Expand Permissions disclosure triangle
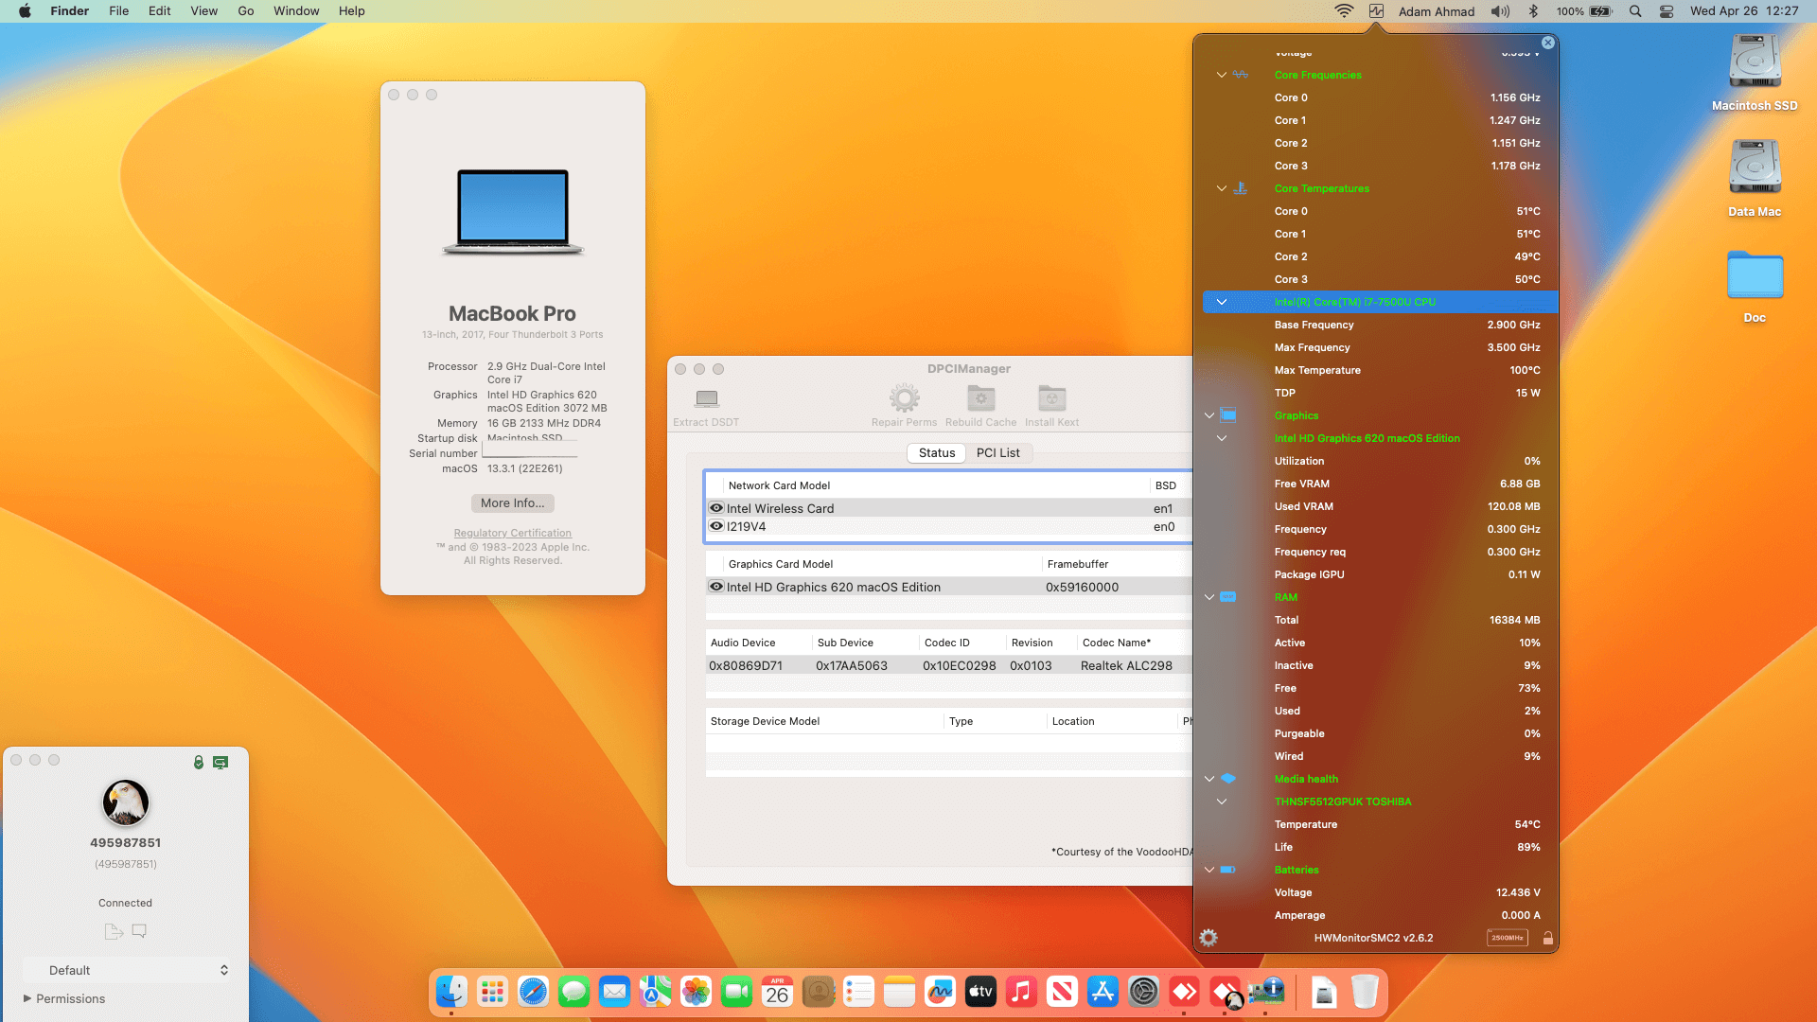The image size is (1817, 1022). [x=27, y=998]
